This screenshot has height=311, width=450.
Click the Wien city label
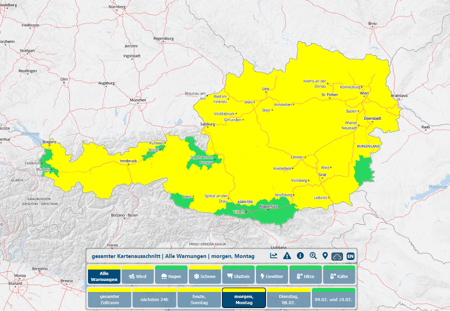point(364,93)
